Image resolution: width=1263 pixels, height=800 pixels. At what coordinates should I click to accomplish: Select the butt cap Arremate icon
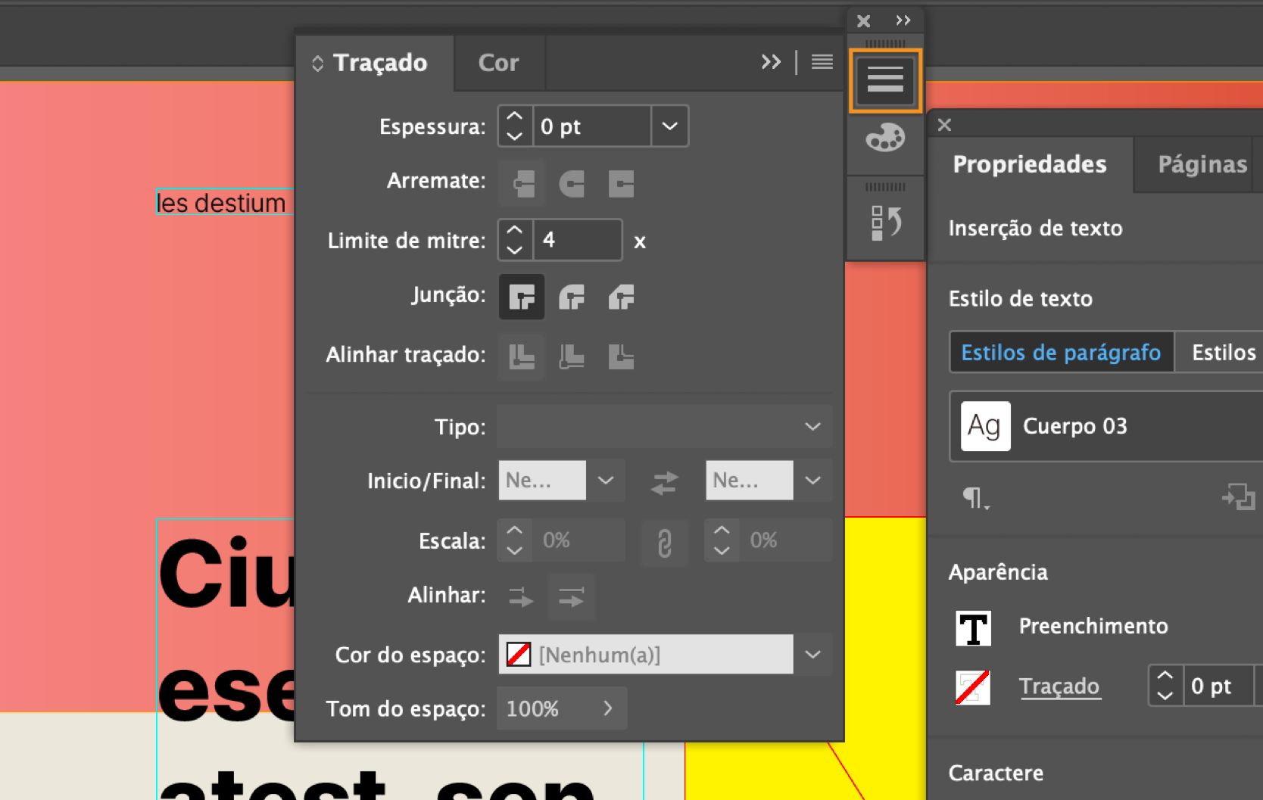(522, 183)
